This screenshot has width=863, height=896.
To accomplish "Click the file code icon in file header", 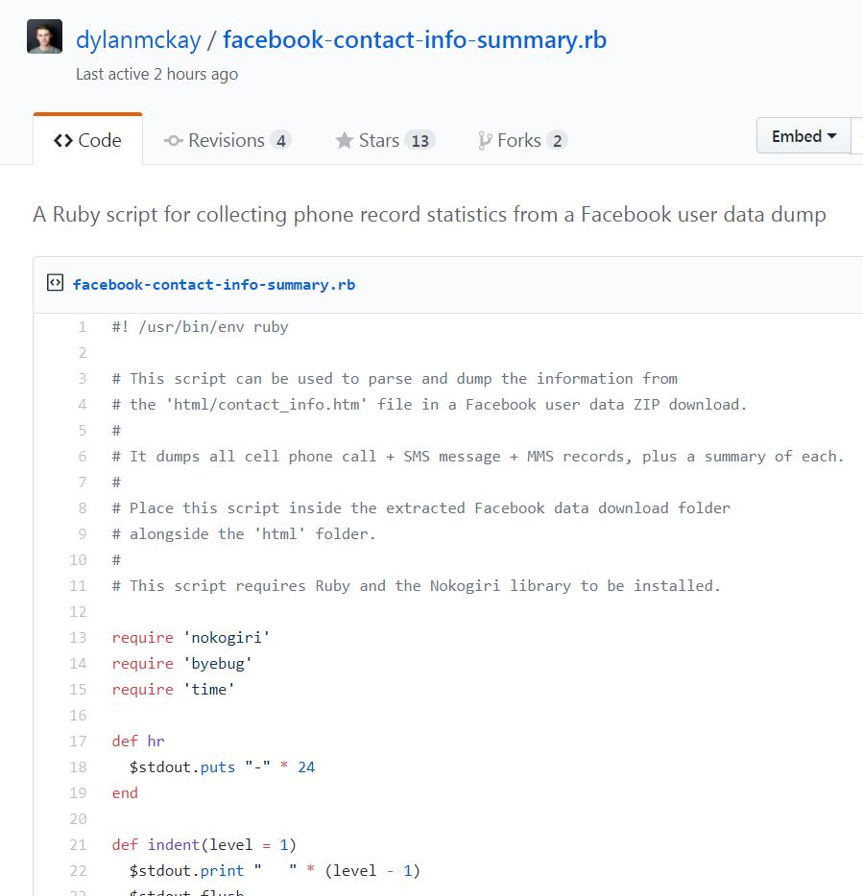I will (55, 283).
